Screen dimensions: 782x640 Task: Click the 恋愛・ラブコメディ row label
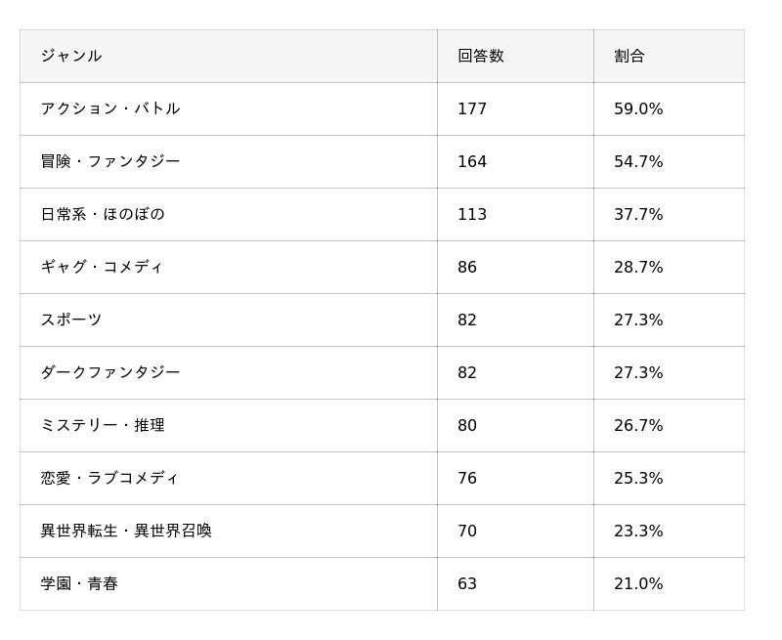109,478
